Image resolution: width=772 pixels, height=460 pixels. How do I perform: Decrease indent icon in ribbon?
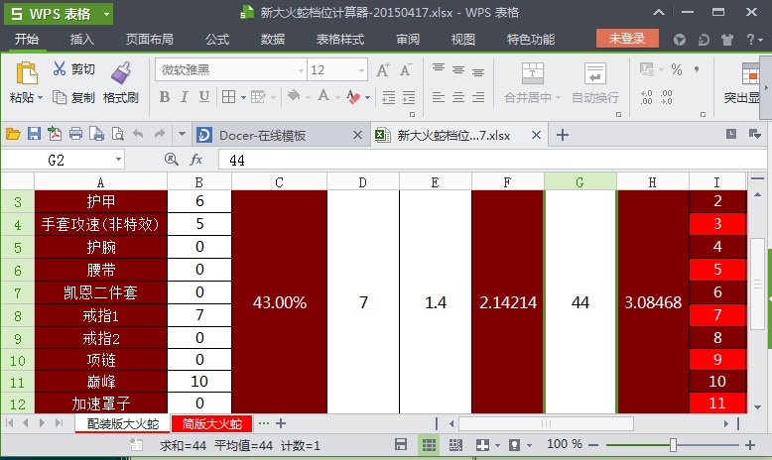[388, 97]
